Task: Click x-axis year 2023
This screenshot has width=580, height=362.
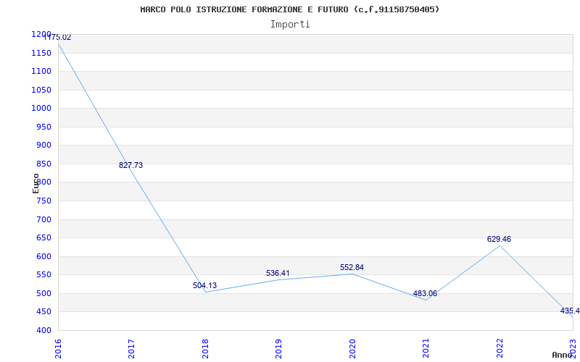Action: [x=573, y=349]
